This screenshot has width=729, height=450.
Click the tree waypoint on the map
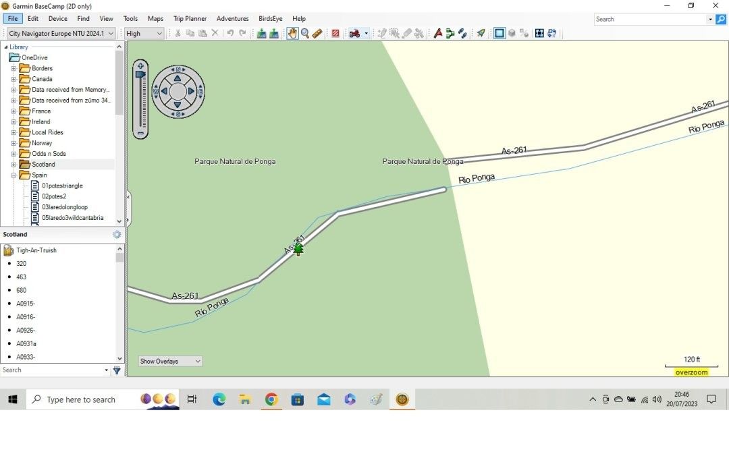pos(298,250)
